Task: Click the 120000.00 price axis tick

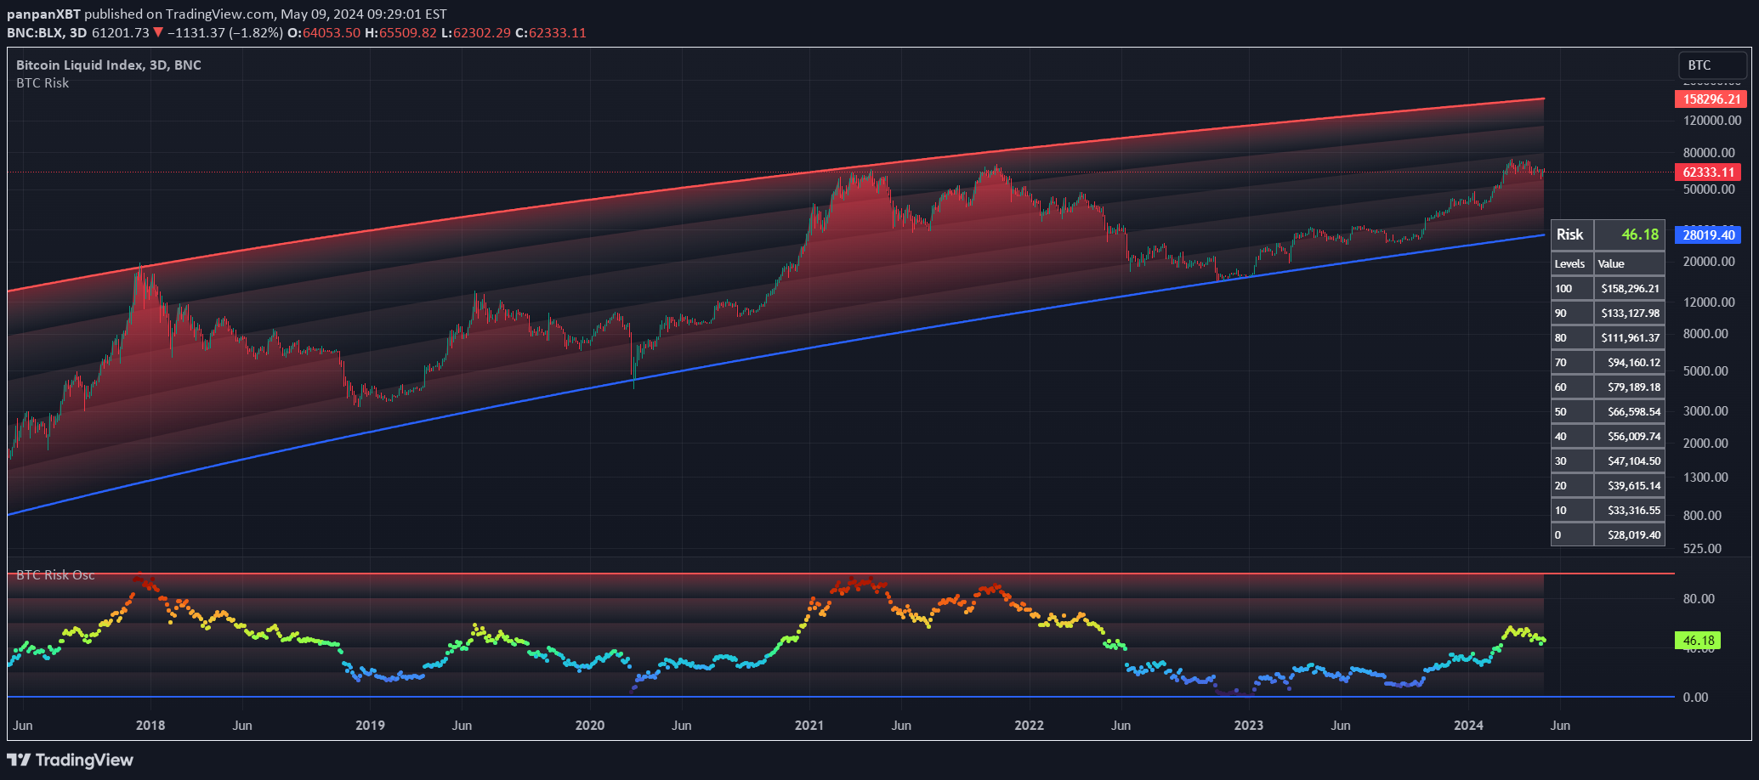Action: 1712,121
